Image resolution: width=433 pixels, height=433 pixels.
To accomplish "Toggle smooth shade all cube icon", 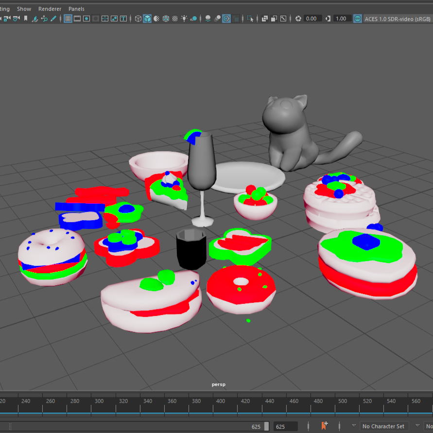I will coord(147,18).
